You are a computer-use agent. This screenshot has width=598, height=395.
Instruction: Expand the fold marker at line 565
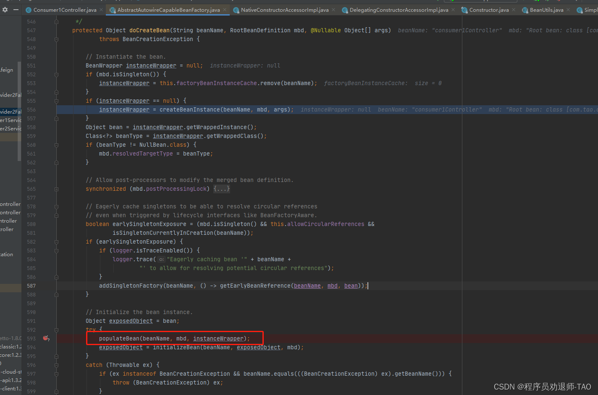(x=56, y=189)
